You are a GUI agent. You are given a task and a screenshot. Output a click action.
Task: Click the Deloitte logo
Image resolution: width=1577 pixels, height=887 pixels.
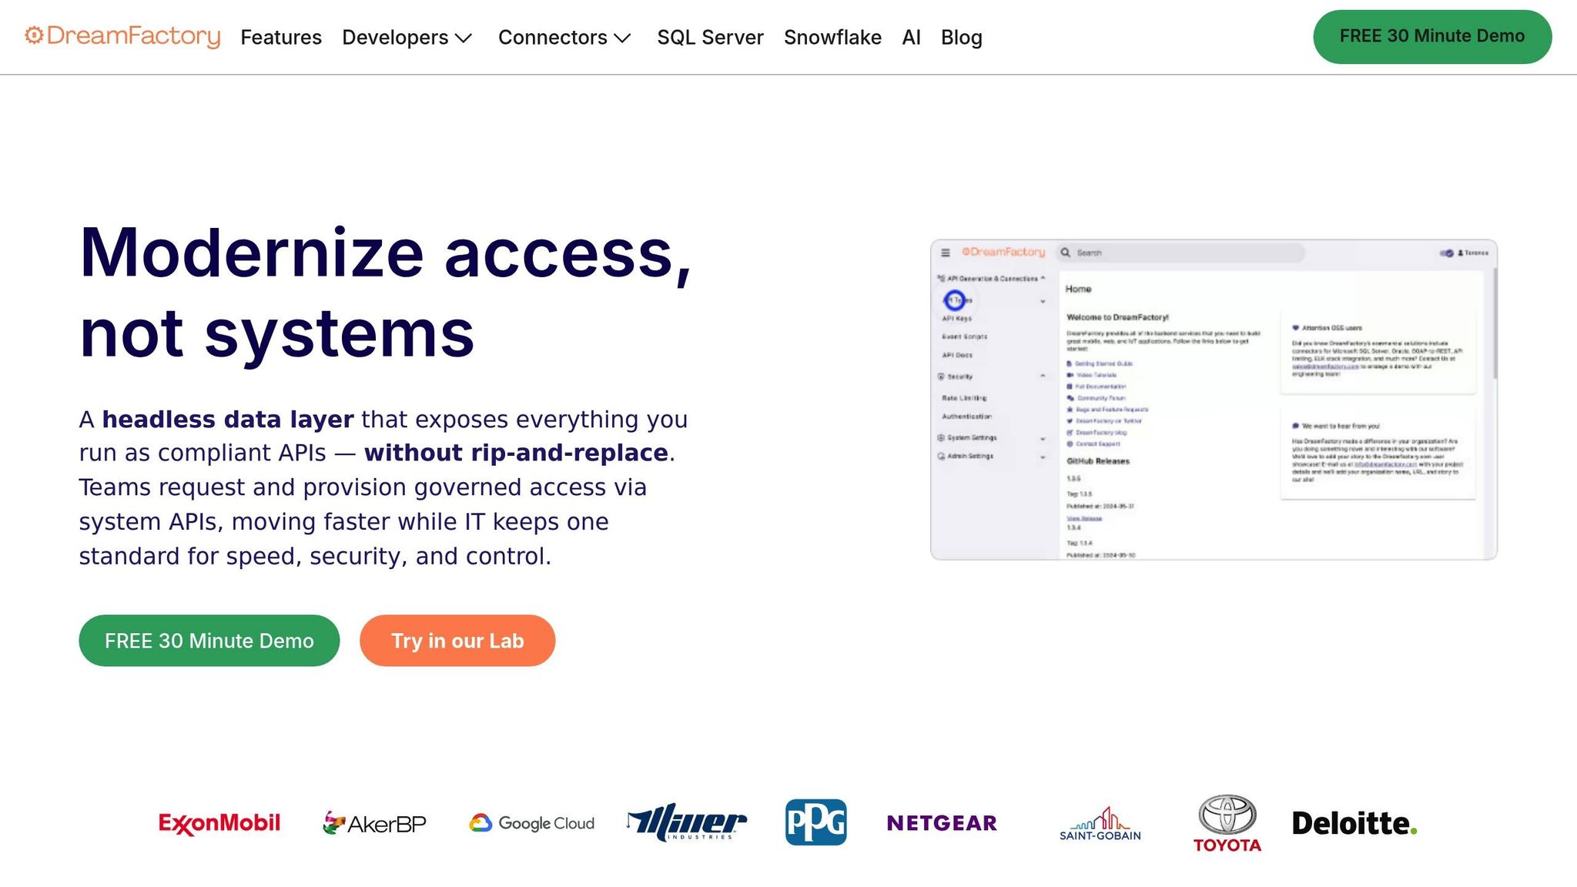pos(1354,823)
